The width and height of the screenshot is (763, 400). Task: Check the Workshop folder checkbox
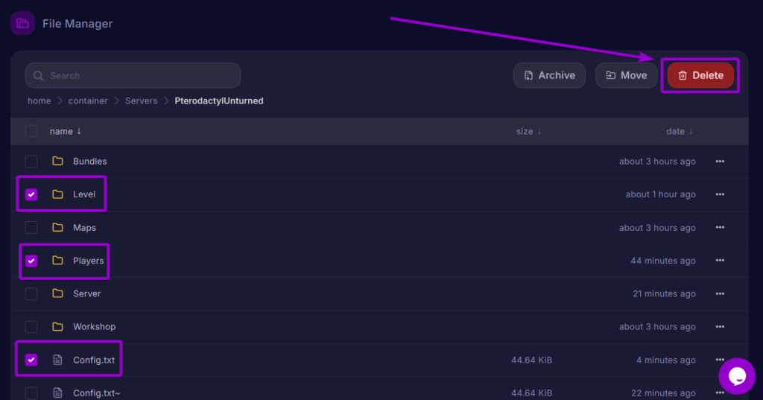coord(31,327)
